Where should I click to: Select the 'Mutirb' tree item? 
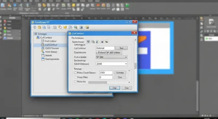point(49,55)
